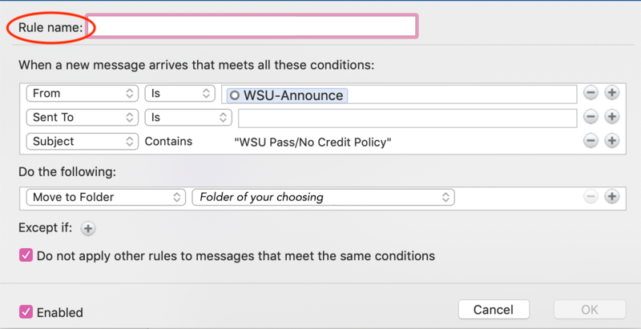The image size is (641, 329).
Task: Click the Cancel button
Action: click(494, 310)
